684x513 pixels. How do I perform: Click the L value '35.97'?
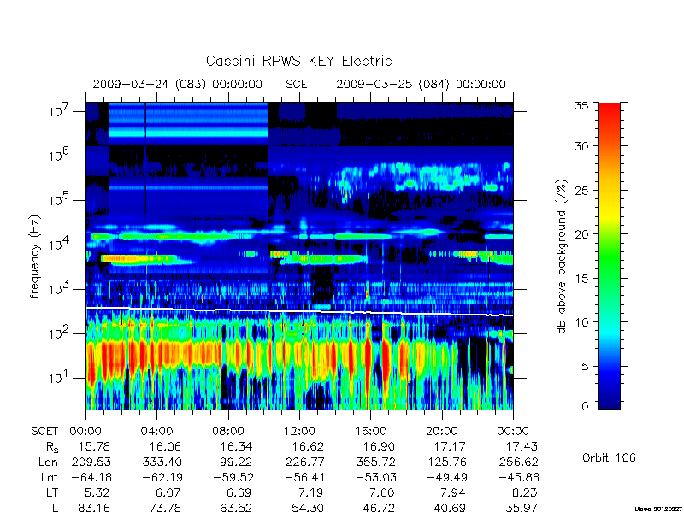point(522,508)
